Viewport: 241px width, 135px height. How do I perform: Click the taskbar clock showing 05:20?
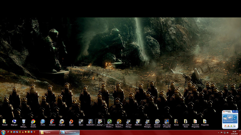pyautogui.click(x=234, y=133)
